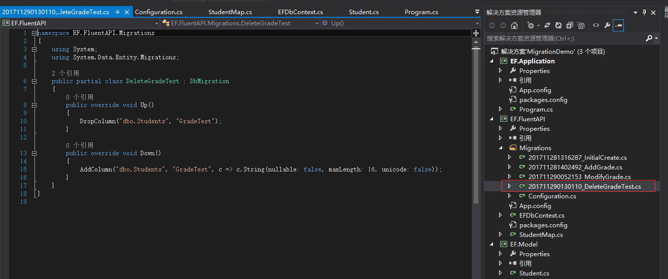Open the search options dropdown arrow

656,39
